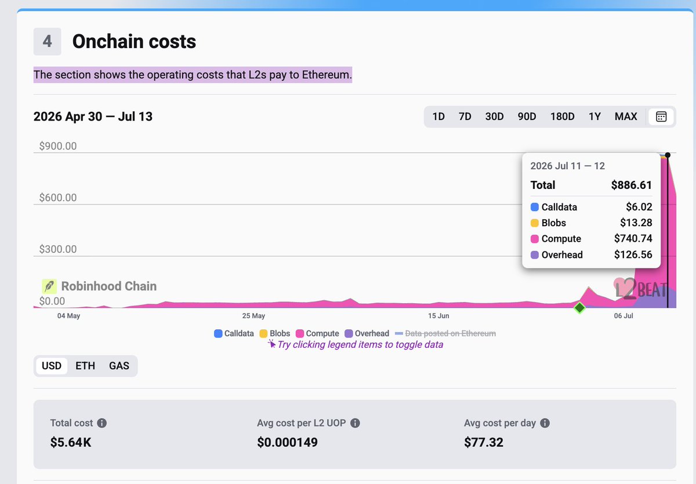Enable Data posted on Ethereum legend item
Screen dimensions: 696x484
(x=445, y=333)
